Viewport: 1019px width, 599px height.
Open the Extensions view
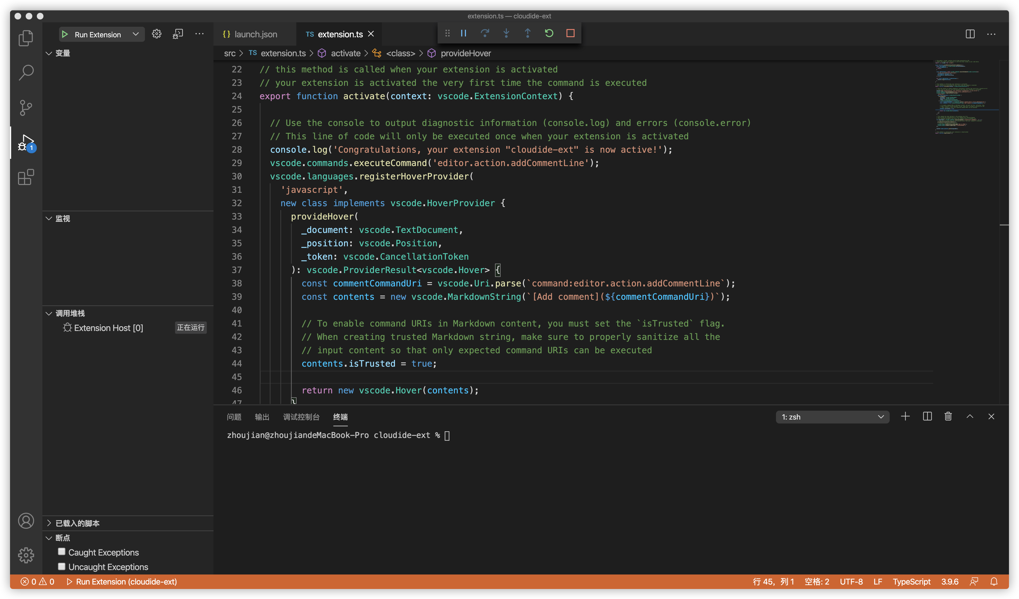pyautogui.click(x=26, y=177)
